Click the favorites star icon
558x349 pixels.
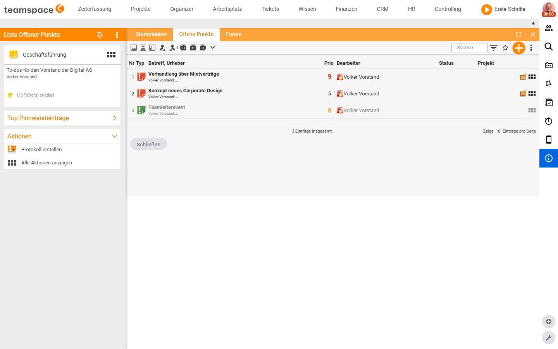[505, 48]
